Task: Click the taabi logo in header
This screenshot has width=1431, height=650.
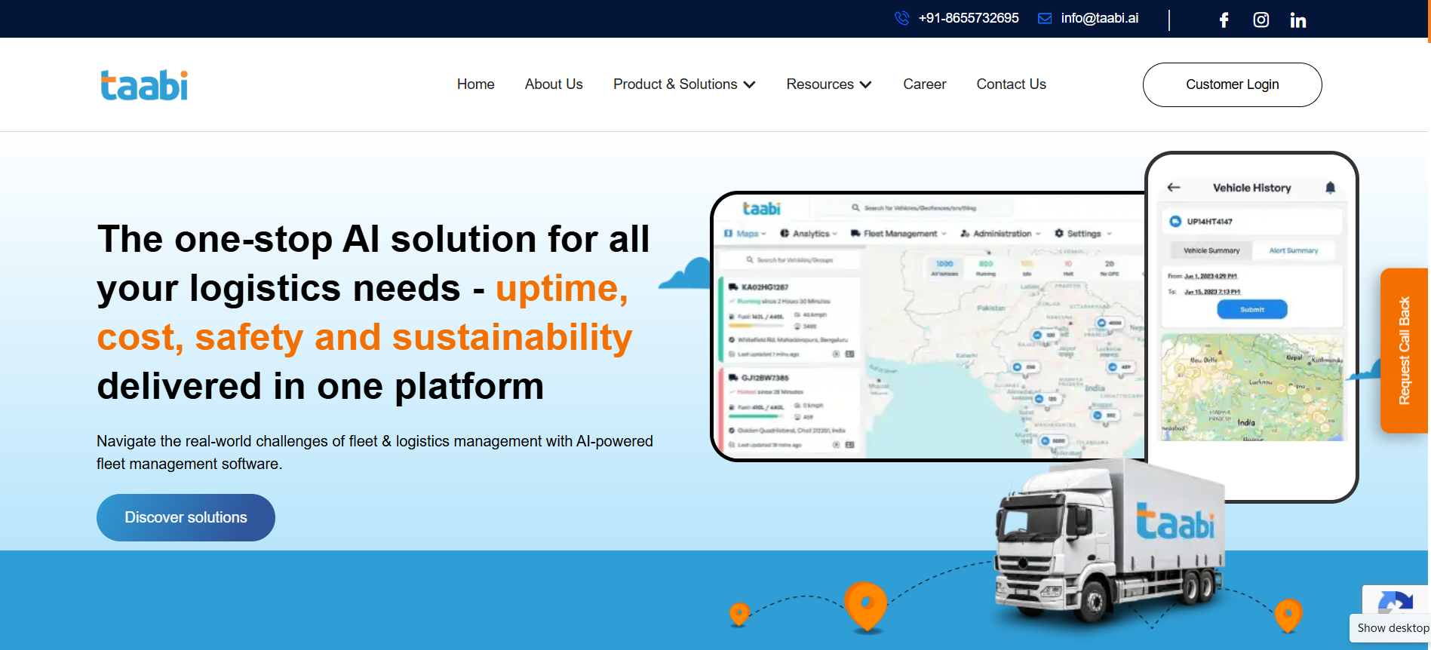Action: click(144, 85)
